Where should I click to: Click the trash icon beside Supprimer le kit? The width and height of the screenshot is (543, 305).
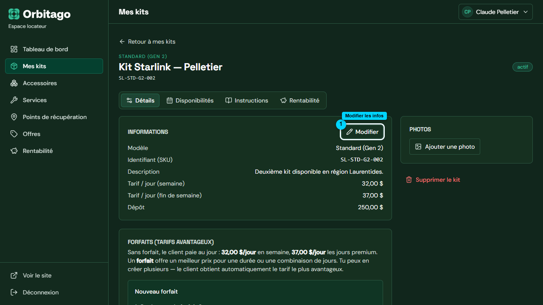tap(409, 180)
